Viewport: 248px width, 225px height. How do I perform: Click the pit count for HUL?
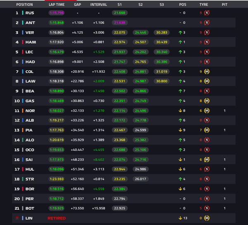click(x=224, y=169)
